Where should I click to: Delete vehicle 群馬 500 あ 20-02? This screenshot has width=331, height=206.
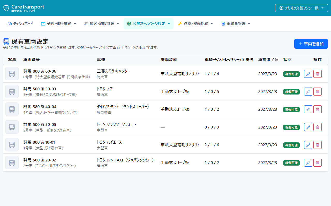pos(318,163)
